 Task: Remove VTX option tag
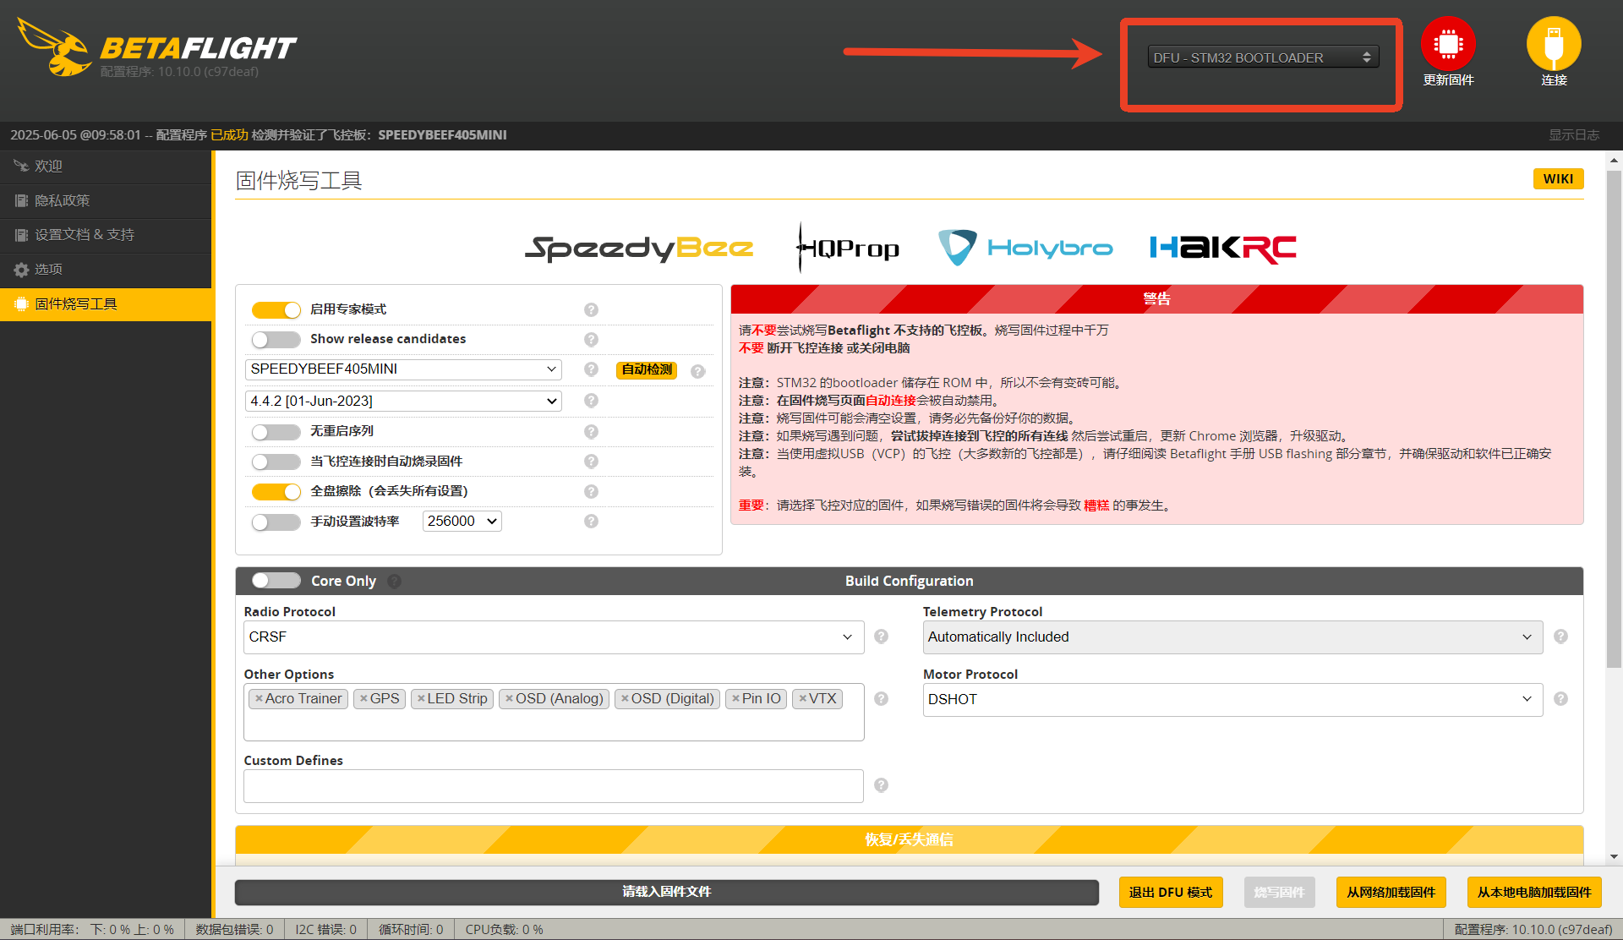(x=802, y=699)
